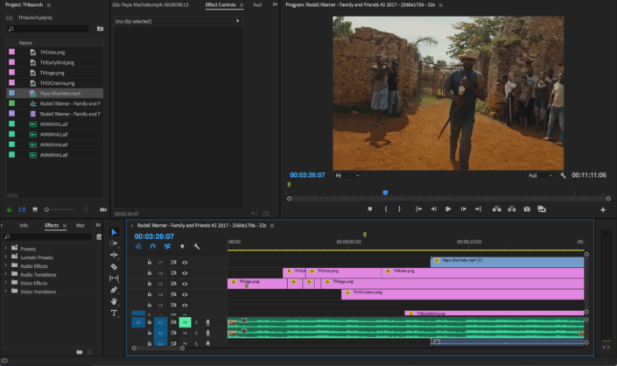Step forward one frame in Program monitor
This screenshot has width=617, height=366.
point(464,209)
